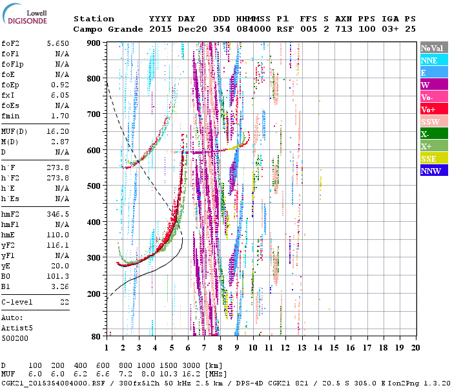Click the Vo+ legend swatch

(434, 109)
